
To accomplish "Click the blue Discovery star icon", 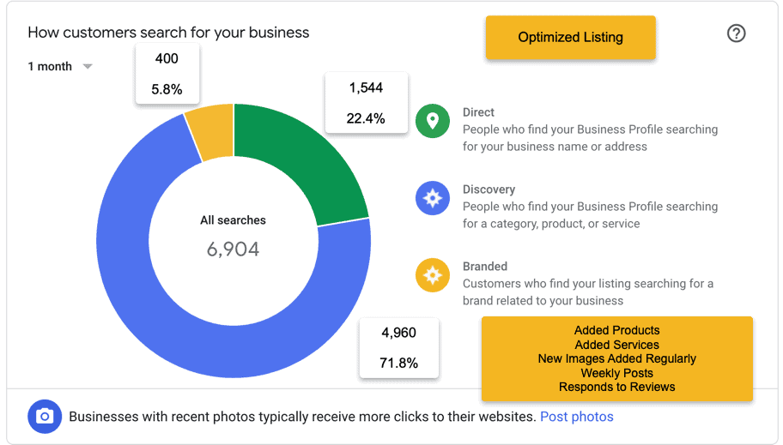I will (x=433, y=198).
